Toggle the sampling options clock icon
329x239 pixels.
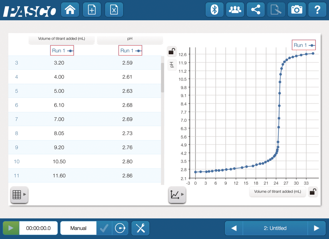120,228
